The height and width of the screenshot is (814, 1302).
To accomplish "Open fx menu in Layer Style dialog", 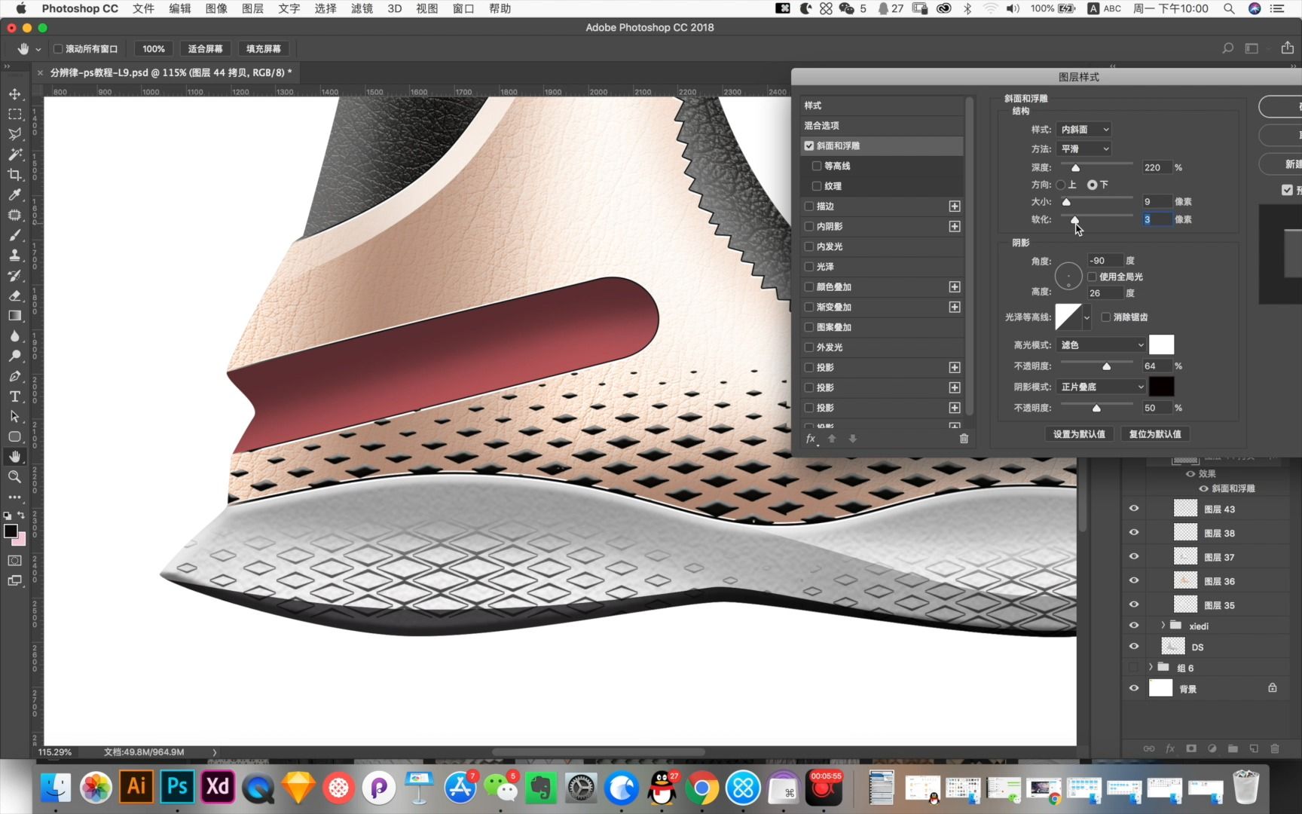I will click(x=811, y=439).
